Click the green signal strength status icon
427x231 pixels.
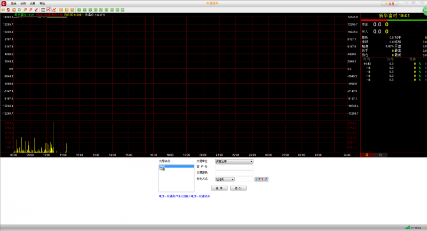tap(407, 227)
